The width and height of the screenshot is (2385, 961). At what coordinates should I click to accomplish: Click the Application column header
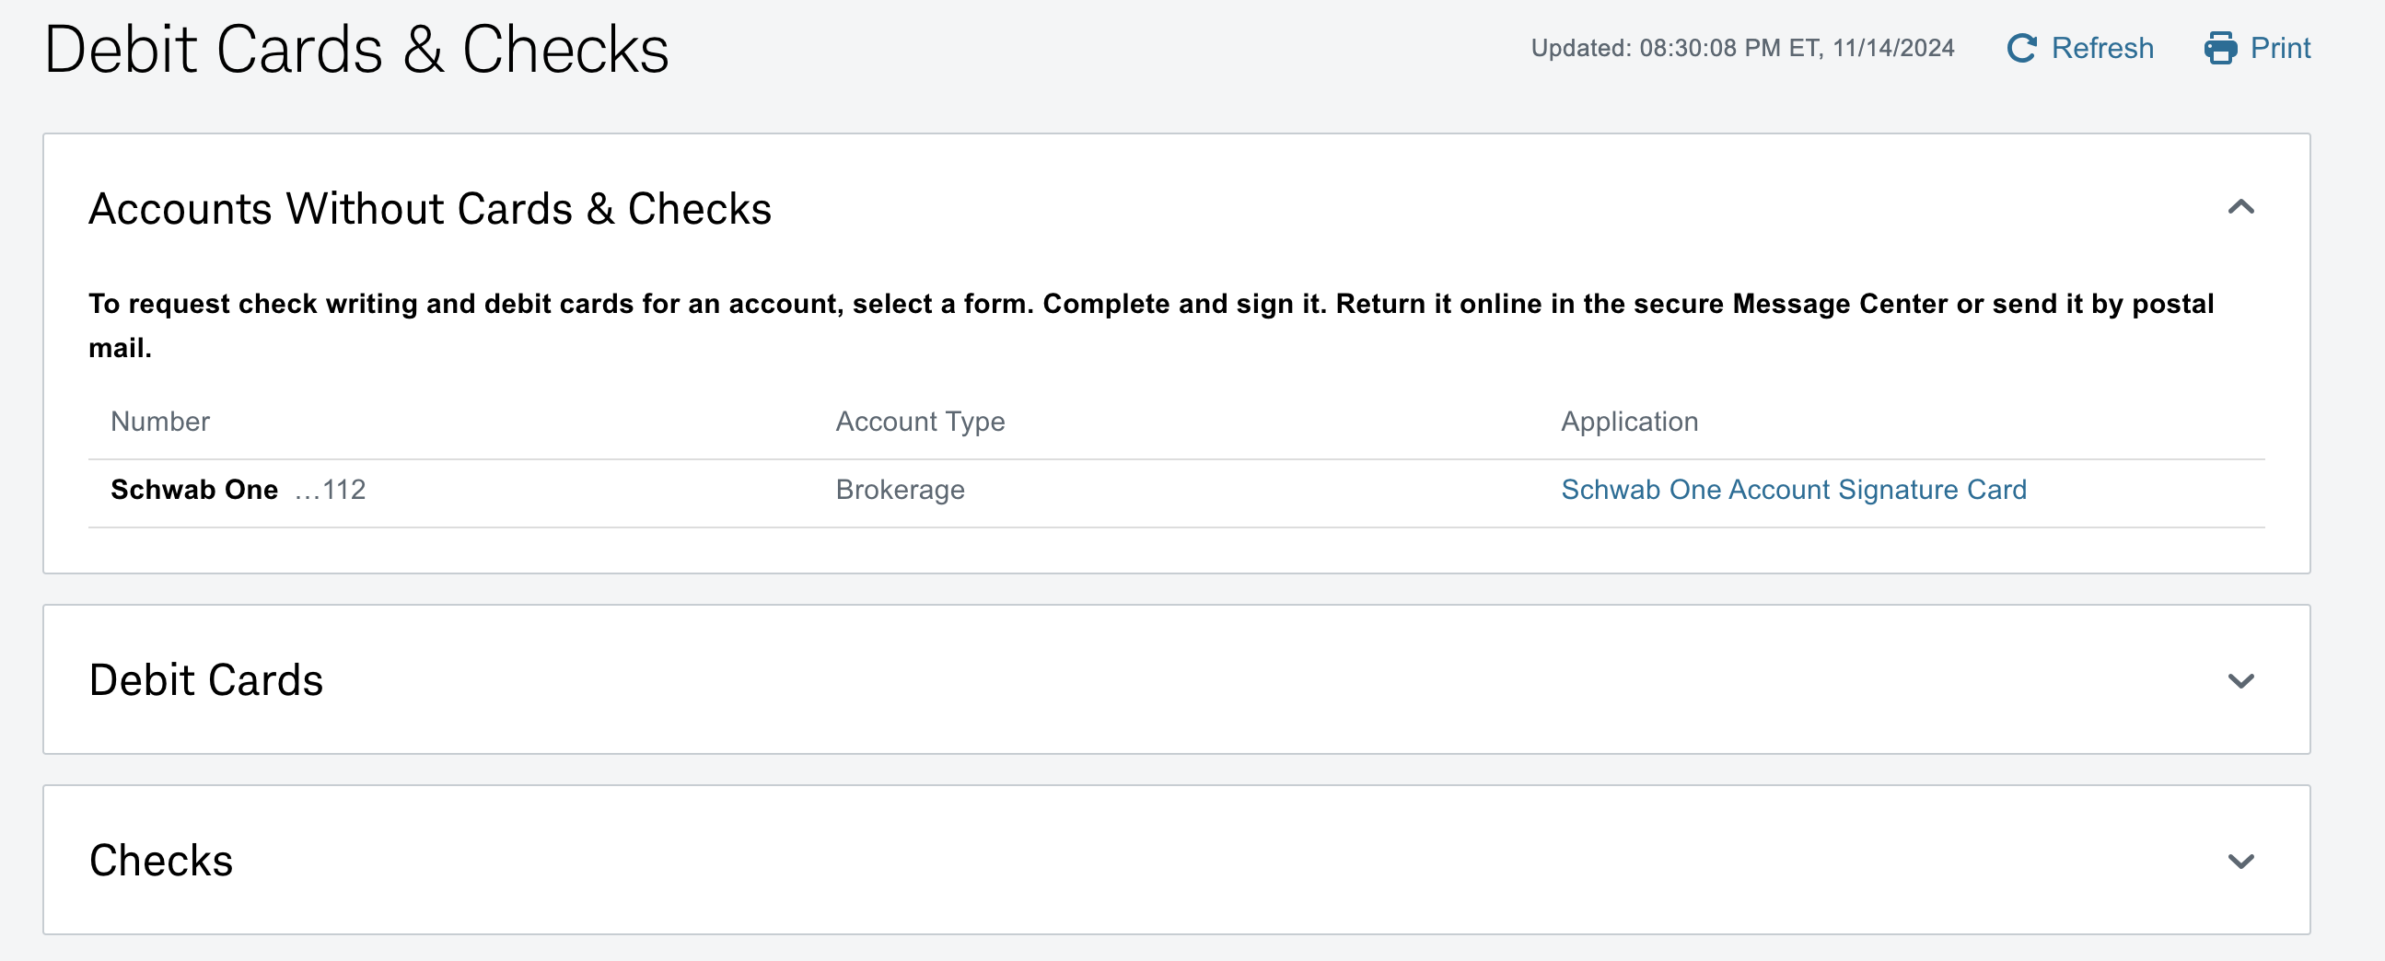pos(1630,423)
